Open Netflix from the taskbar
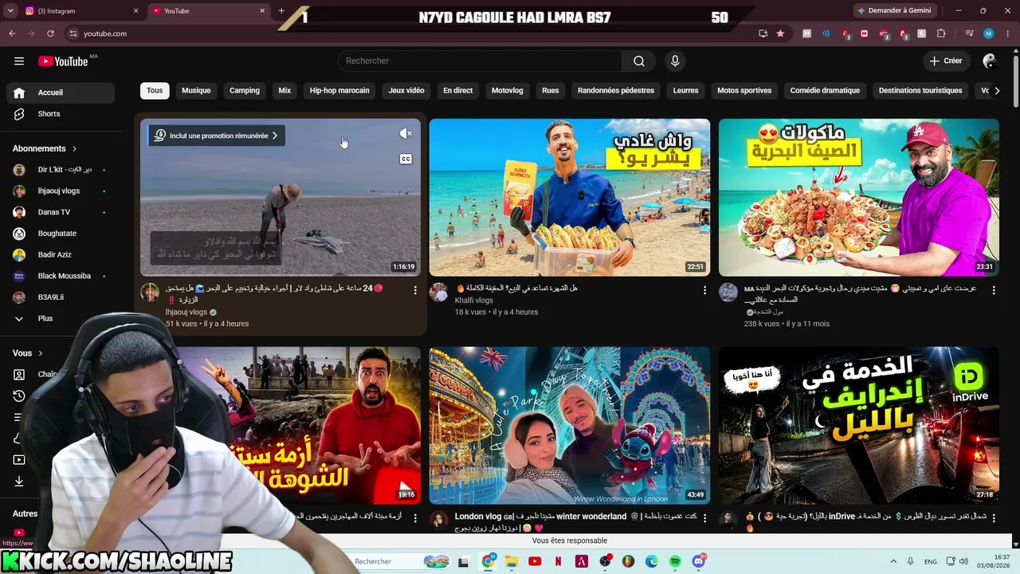 (558, 561)
